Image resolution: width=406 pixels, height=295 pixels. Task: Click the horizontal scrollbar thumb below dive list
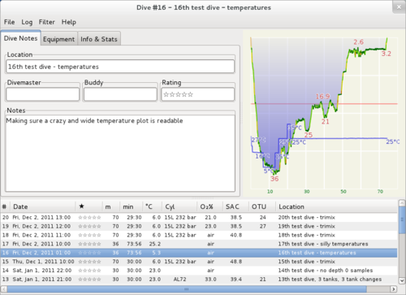click(186, 289)
